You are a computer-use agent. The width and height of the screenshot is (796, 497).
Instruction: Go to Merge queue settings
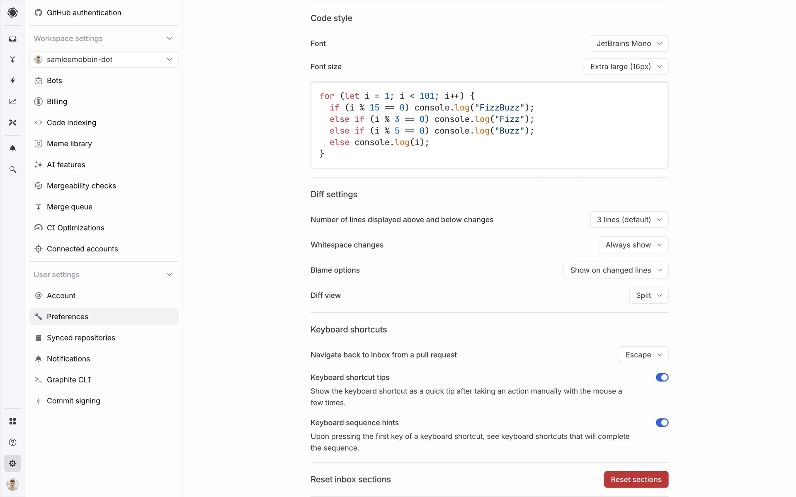[70, 207]
